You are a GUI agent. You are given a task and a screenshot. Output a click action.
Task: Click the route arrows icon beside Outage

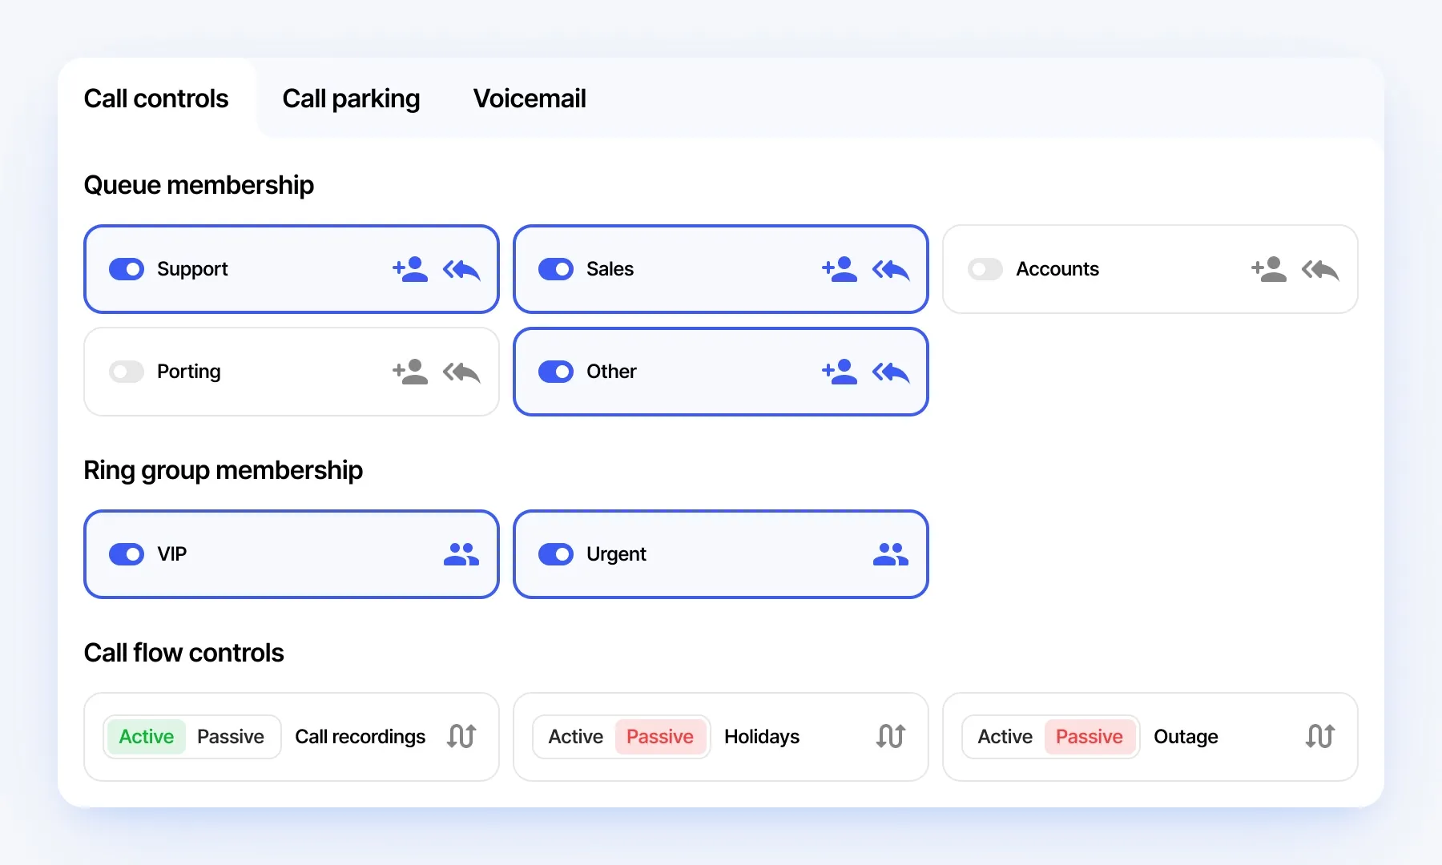click(1320, 736)
